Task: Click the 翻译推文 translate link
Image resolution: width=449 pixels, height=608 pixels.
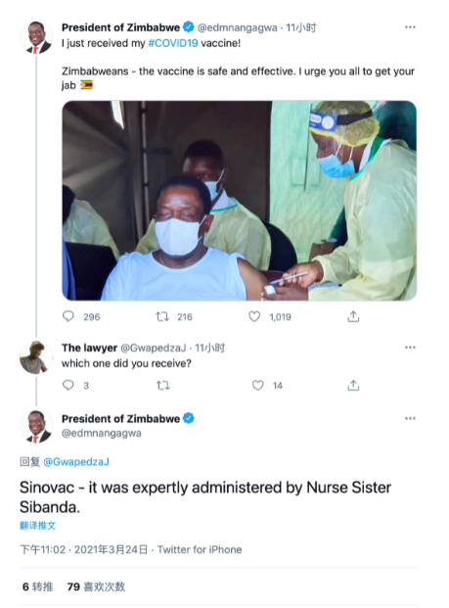Action: [37, 526]
